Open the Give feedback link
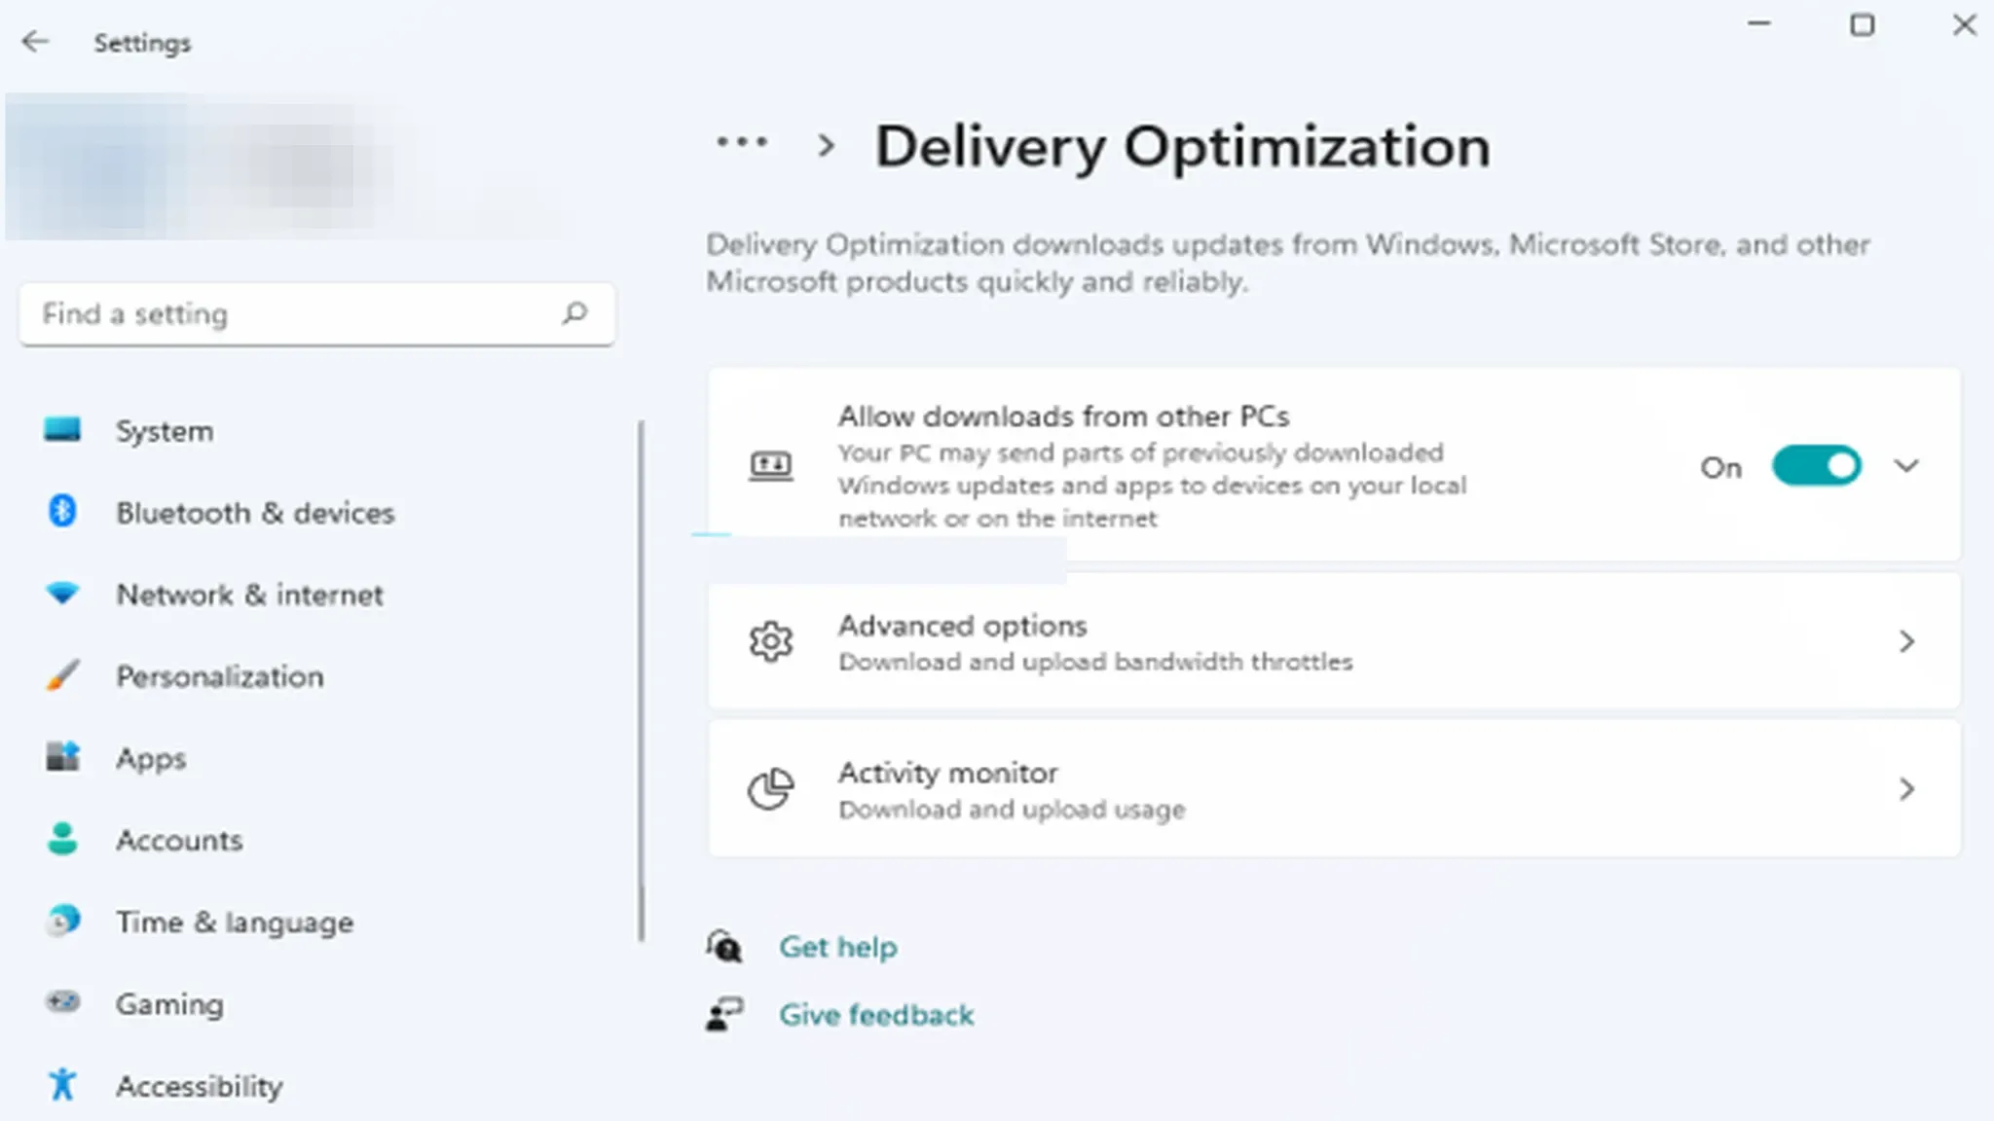Viewport: 1994px width, 1121px height. click(x=876, y=1015)
